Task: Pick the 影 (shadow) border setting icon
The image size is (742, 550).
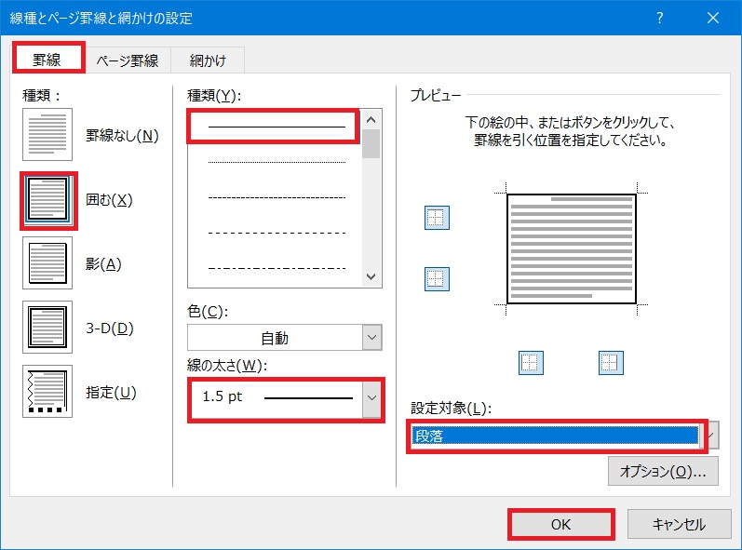Action: pos(47,263)
